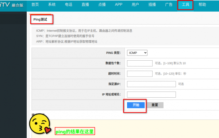Screen dimensions: 219x138
Task: Open the 帮助 menu
Action: click(x=202, y=5)
